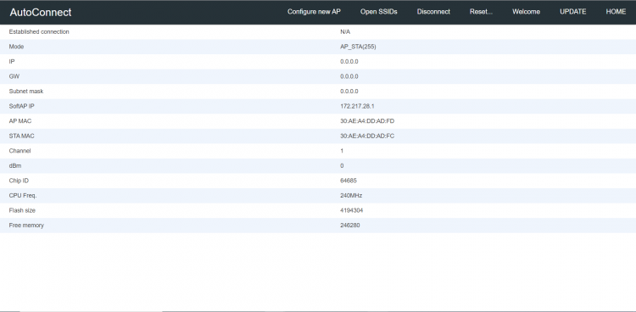The height and width of the screenshot is (312, 636).
Task: Select the Channel row label
Action: pos(20,151)
